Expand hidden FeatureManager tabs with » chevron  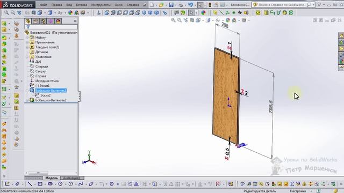tap(75, 21)
